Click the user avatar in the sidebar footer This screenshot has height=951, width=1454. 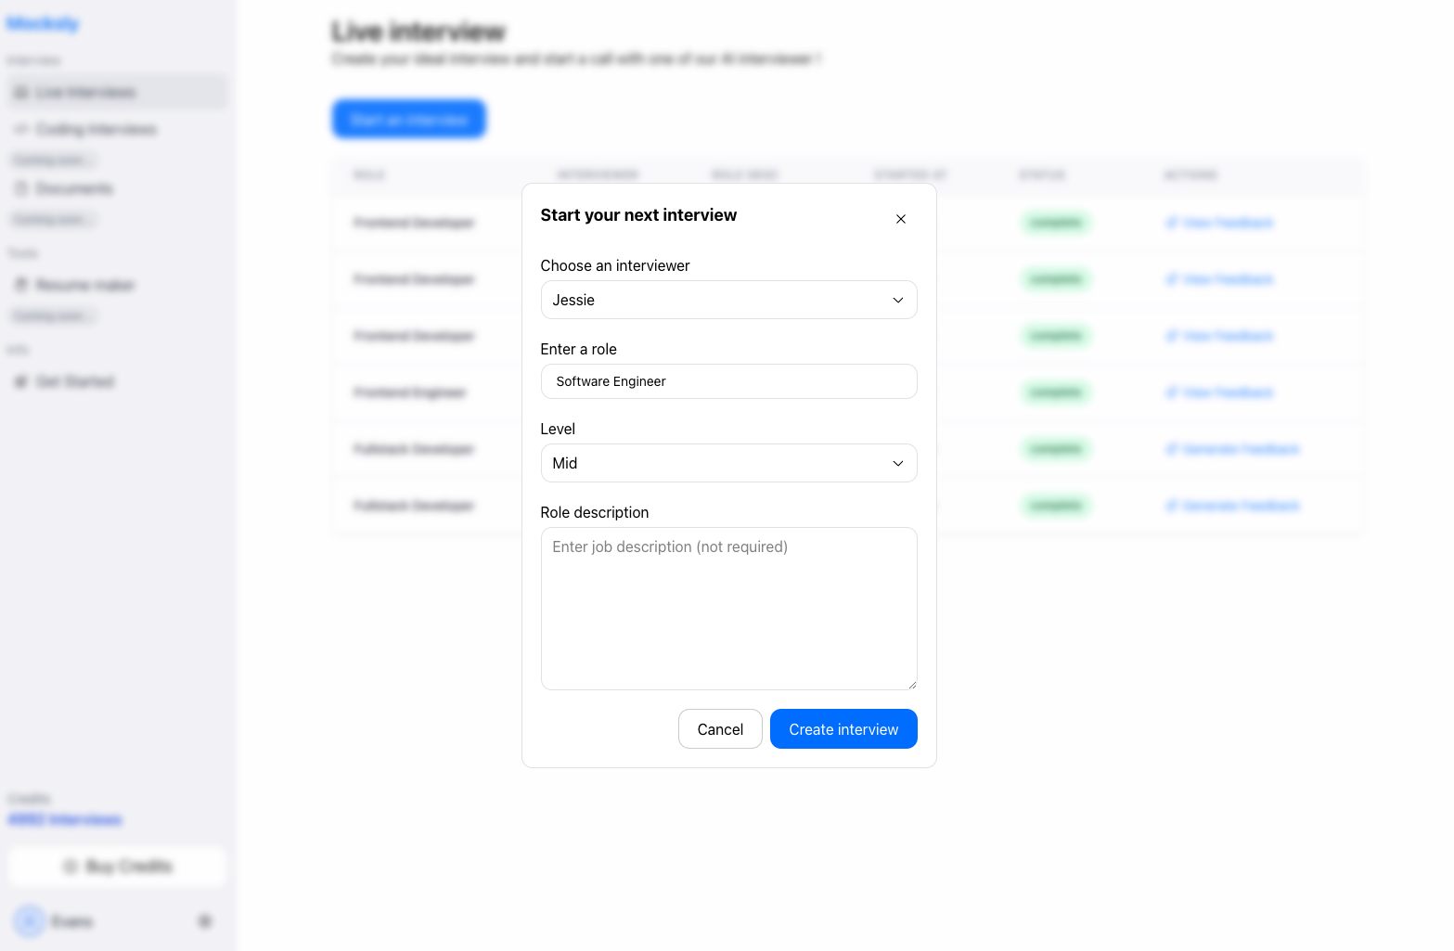tap(30, 921)
